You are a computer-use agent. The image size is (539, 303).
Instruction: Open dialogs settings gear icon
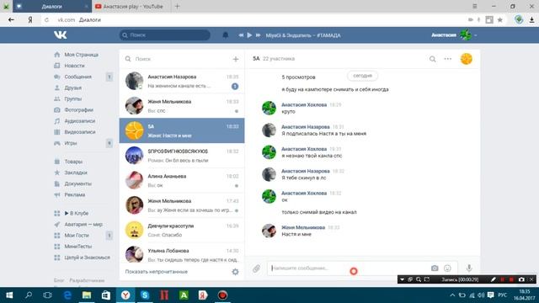235,272
